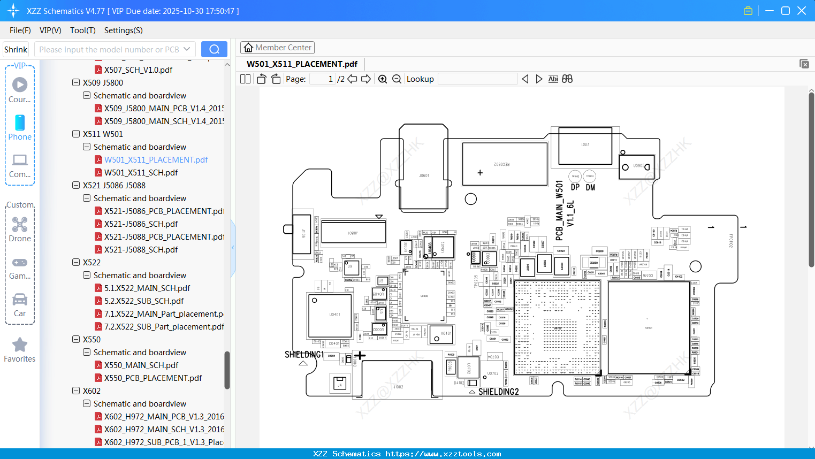Run model search with magnifier button

pyautogui.click(x=214, y=49)
